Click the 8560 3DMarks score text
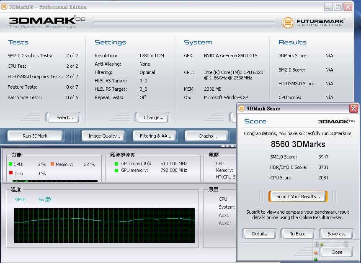The height and width of the screenshot is (263, 361). (x=298, y=144)
